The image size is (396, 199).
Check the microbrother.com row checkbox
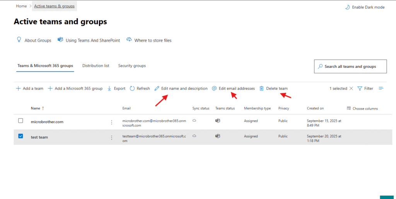[21, 121]
